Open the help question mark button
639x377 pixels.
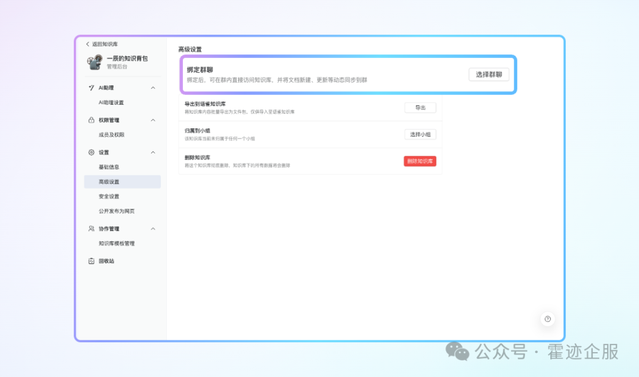547,319
